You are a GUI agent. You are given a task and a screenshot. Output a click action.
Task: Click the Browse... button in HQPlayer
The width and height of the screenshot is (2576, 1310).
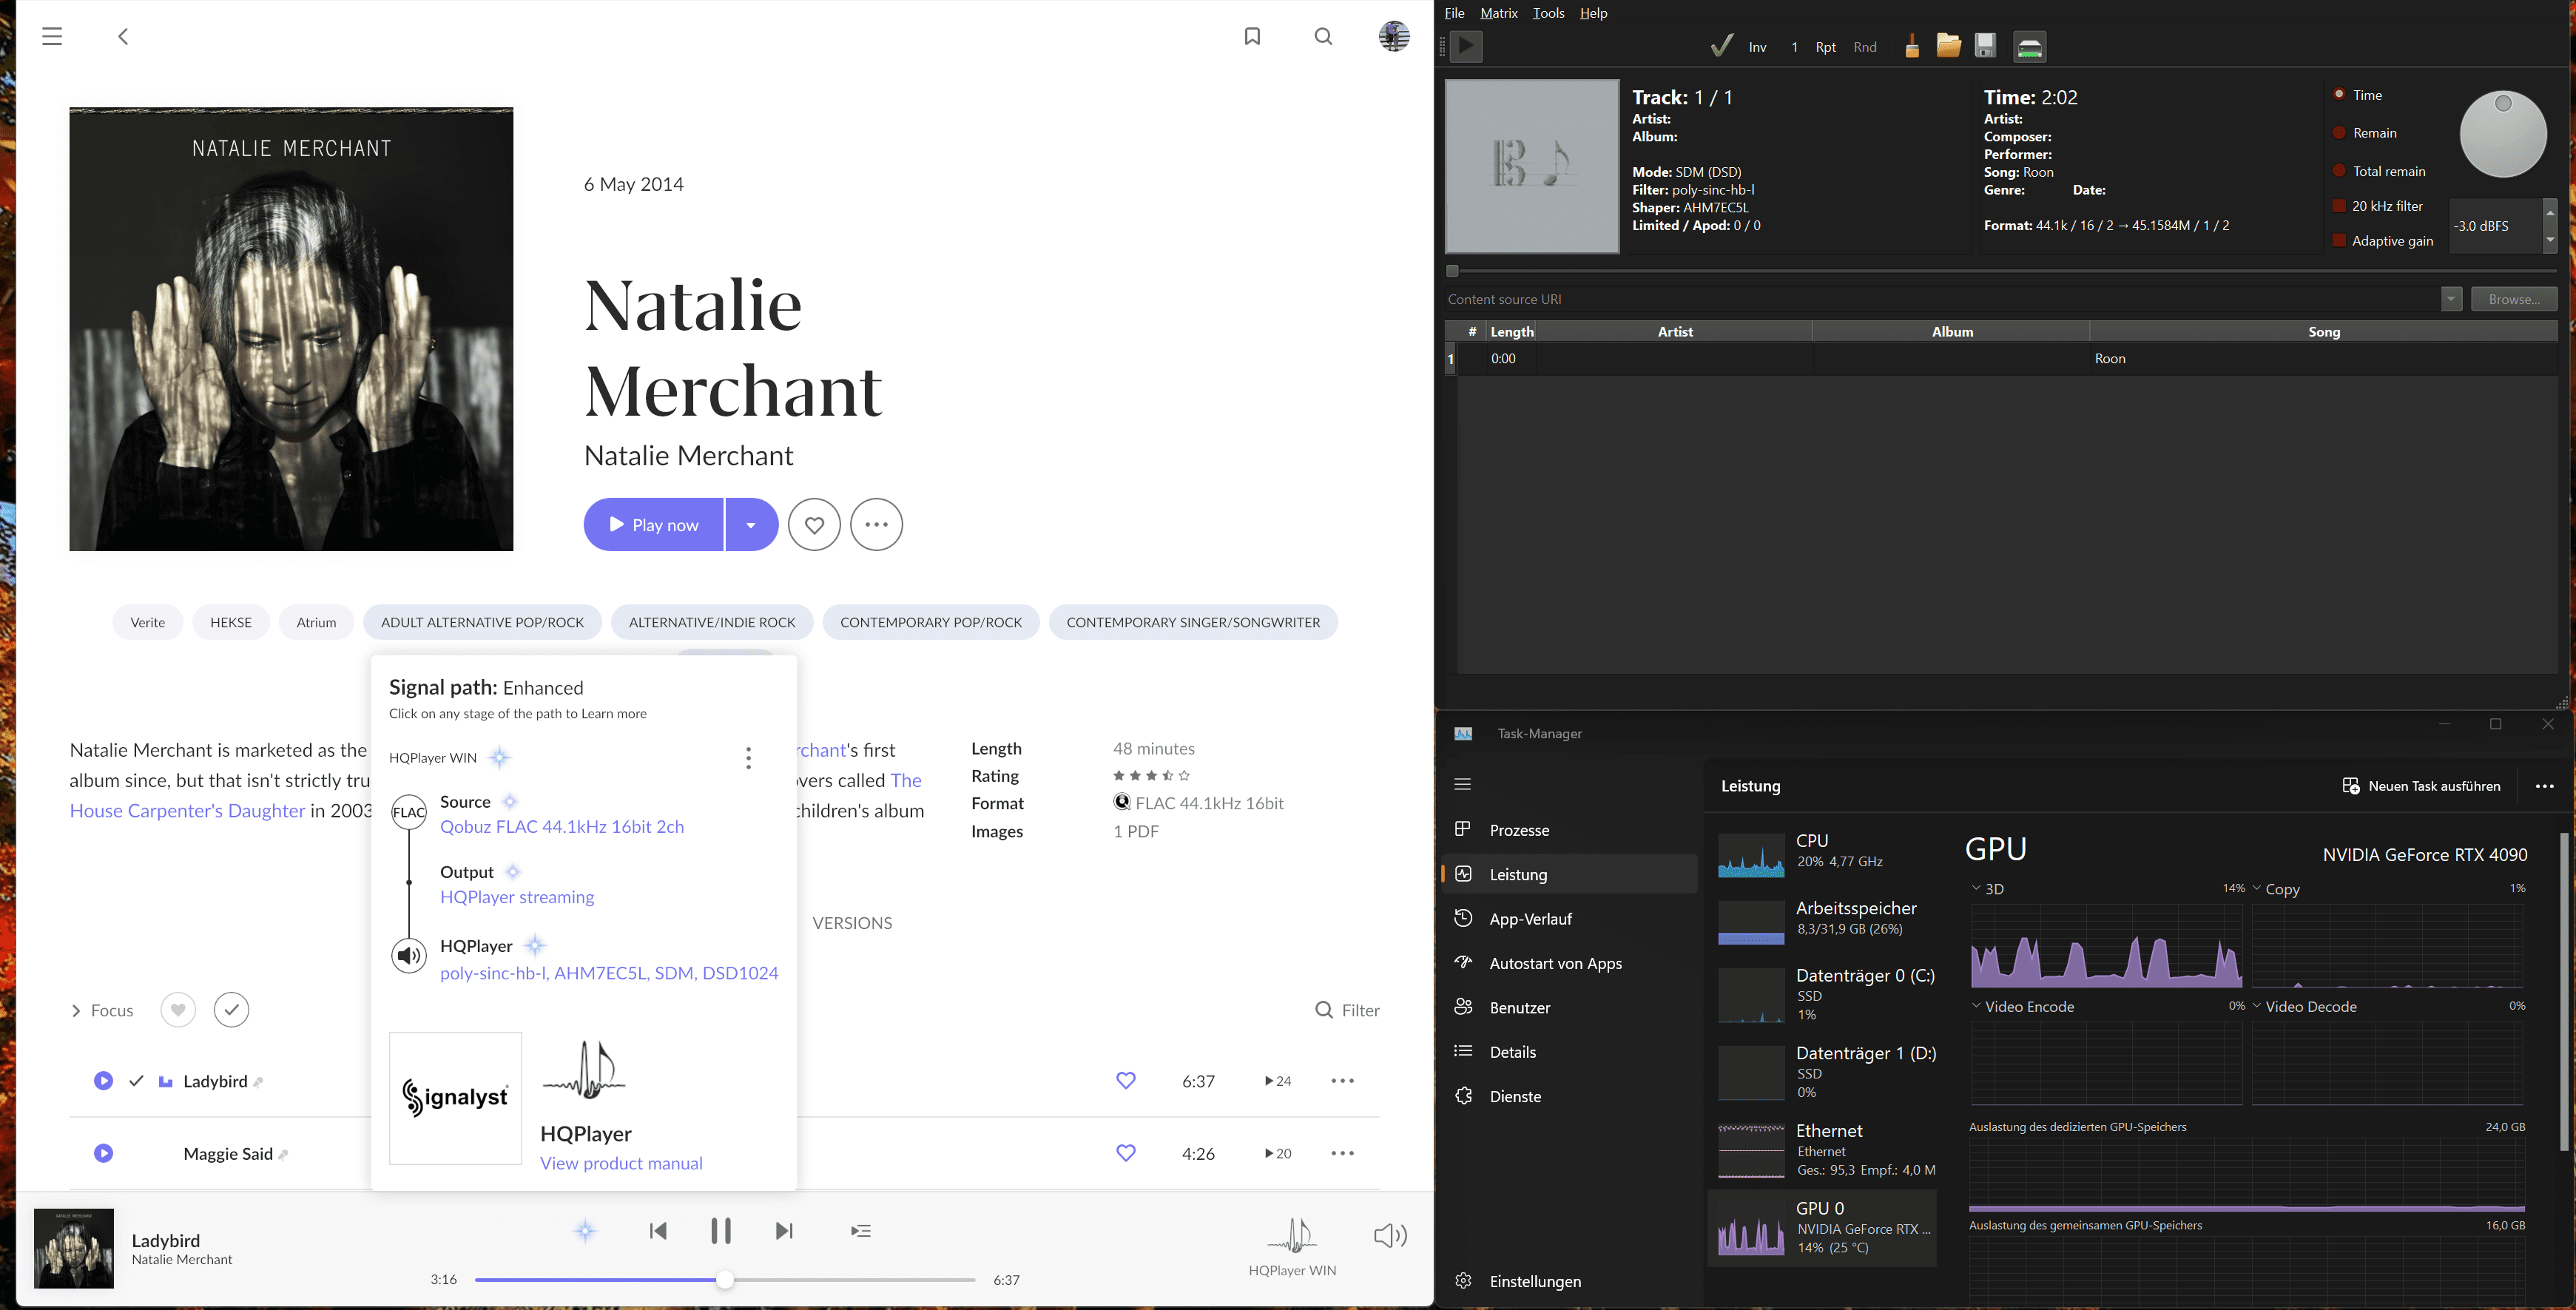(x=2513, y=299)
